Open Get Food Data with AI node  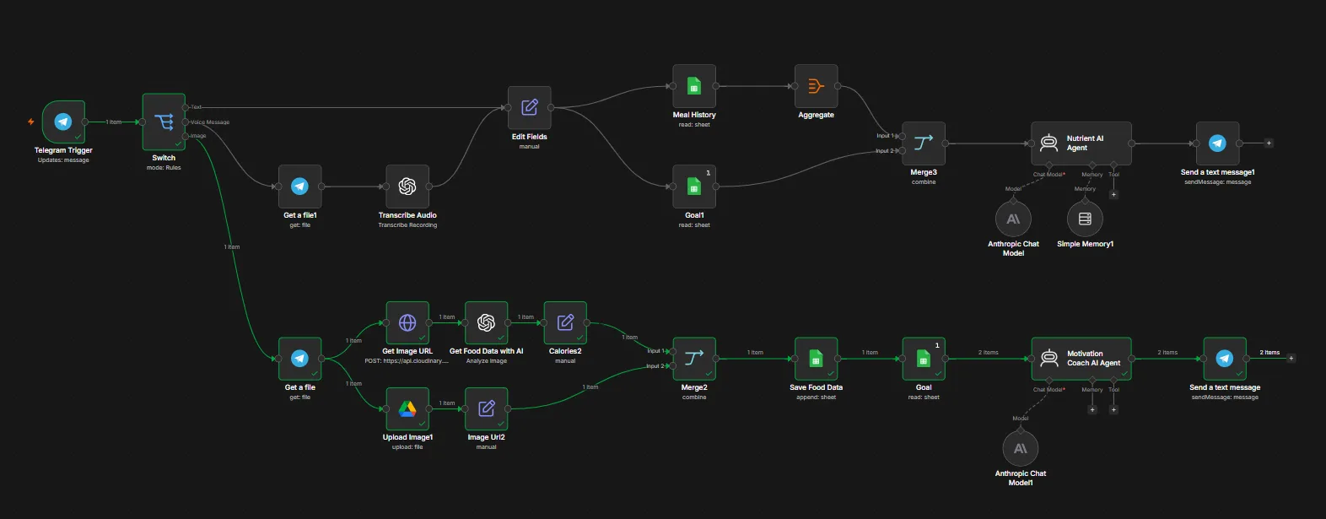click(486, 322)
